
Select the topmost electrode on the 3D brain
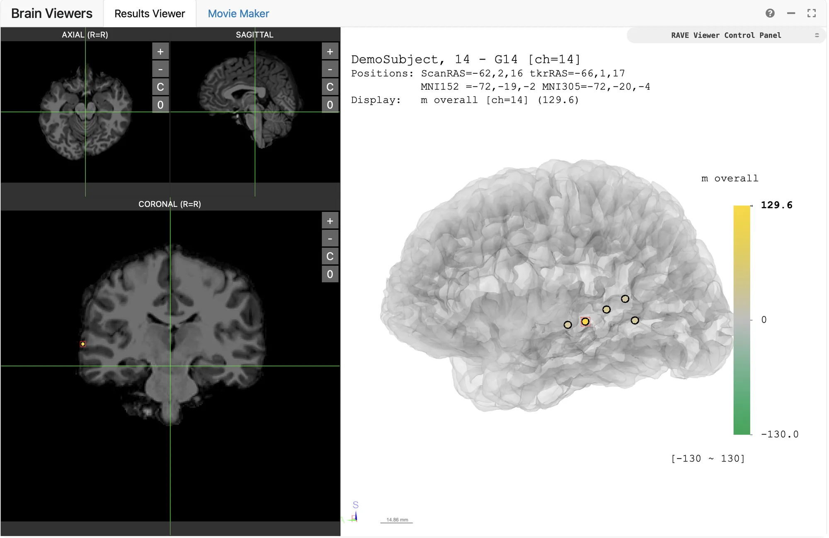[625, 299]
